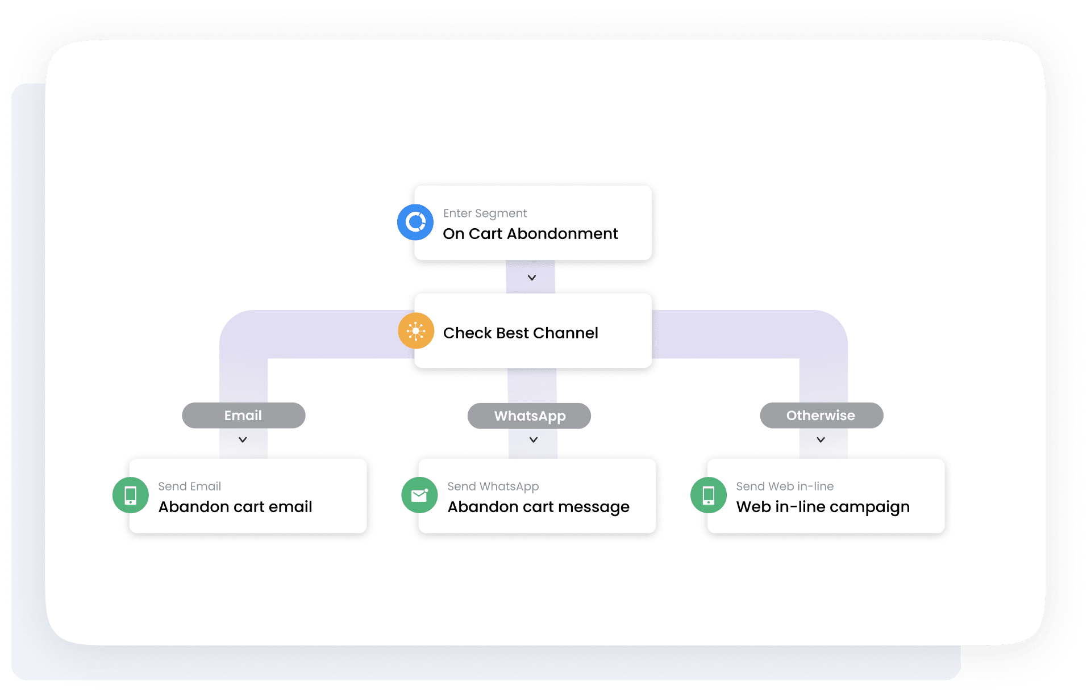Select the Otherwise branch pill
Viewport: 1091px width, 696px height.
click(822, 416)
